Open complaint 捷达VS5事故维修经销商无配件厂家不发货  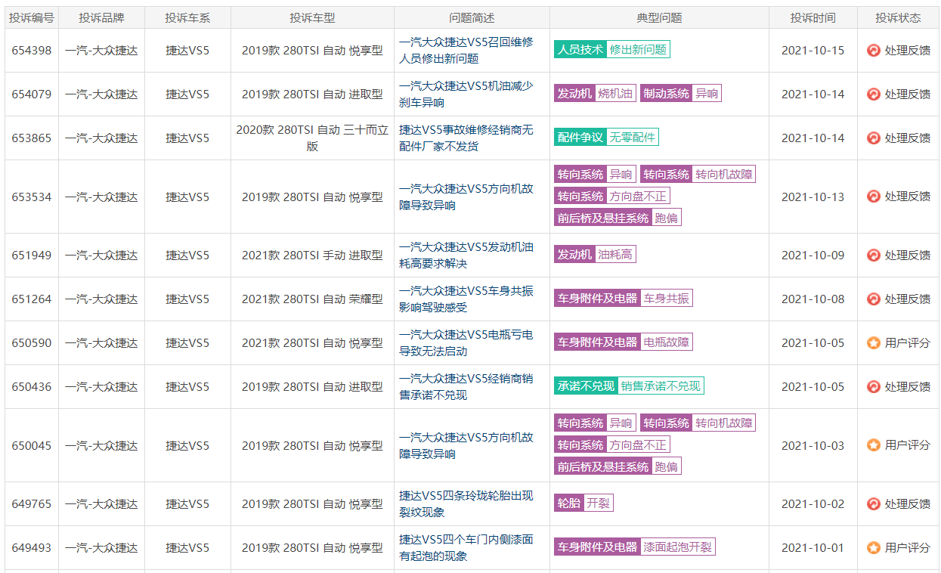(x=466, y=138)
